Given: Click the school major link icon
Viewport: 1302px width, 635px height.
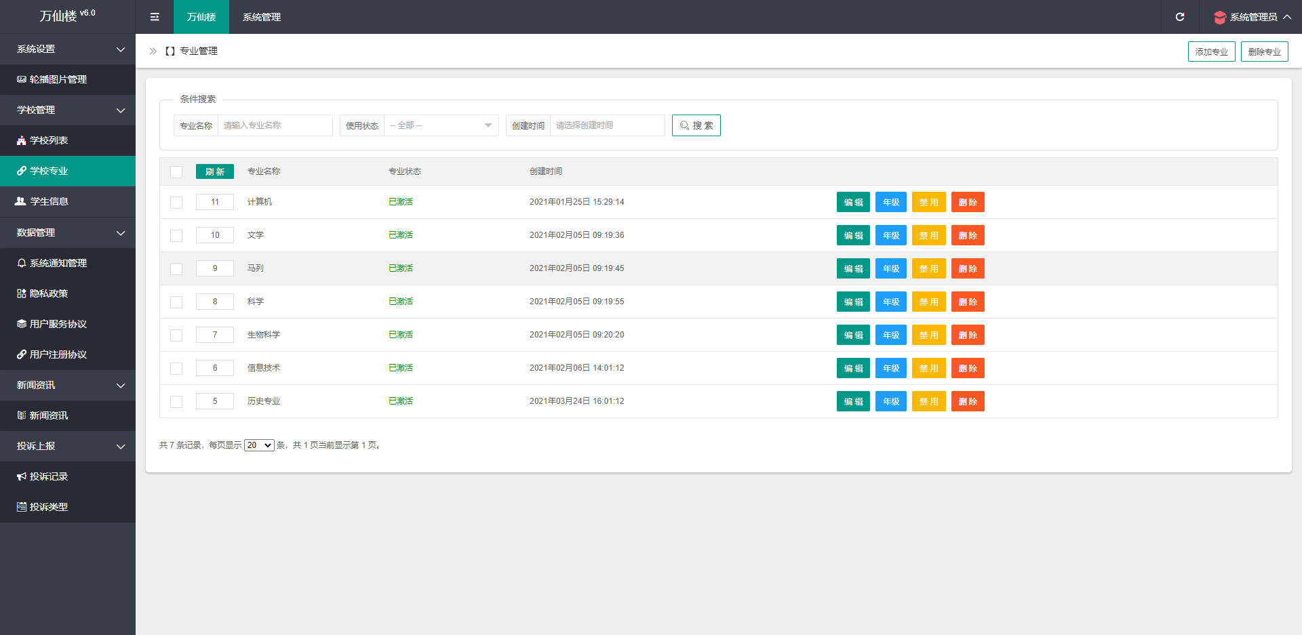Looking at the screenshot, I should pos(22,171).
